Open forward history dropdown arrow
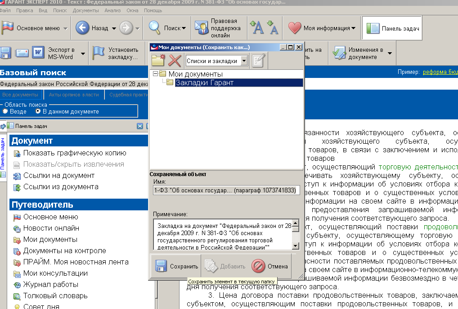458x309 pixels. pyautogui.click(x=137, y=28)
